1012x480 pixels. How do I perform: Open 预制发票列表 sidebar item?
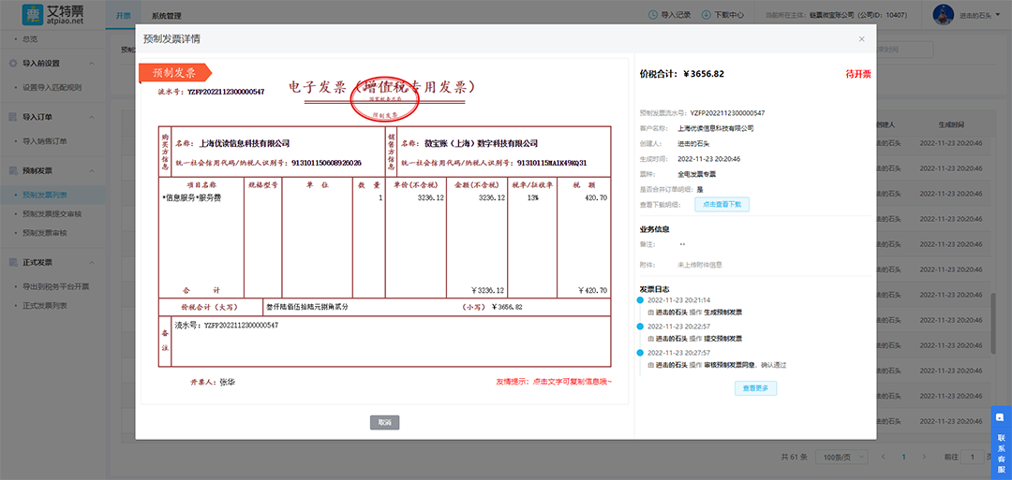45,195
